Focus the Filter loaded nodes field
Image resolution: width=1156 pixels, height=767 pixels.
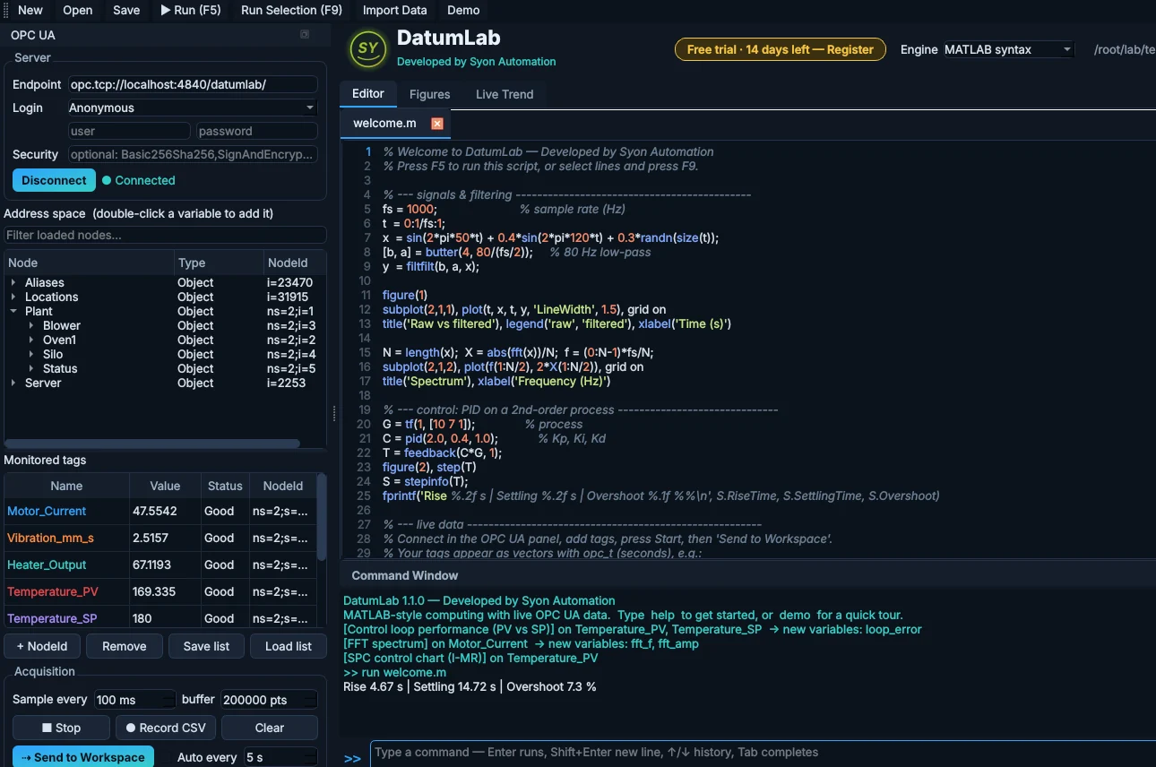[165, 235]
